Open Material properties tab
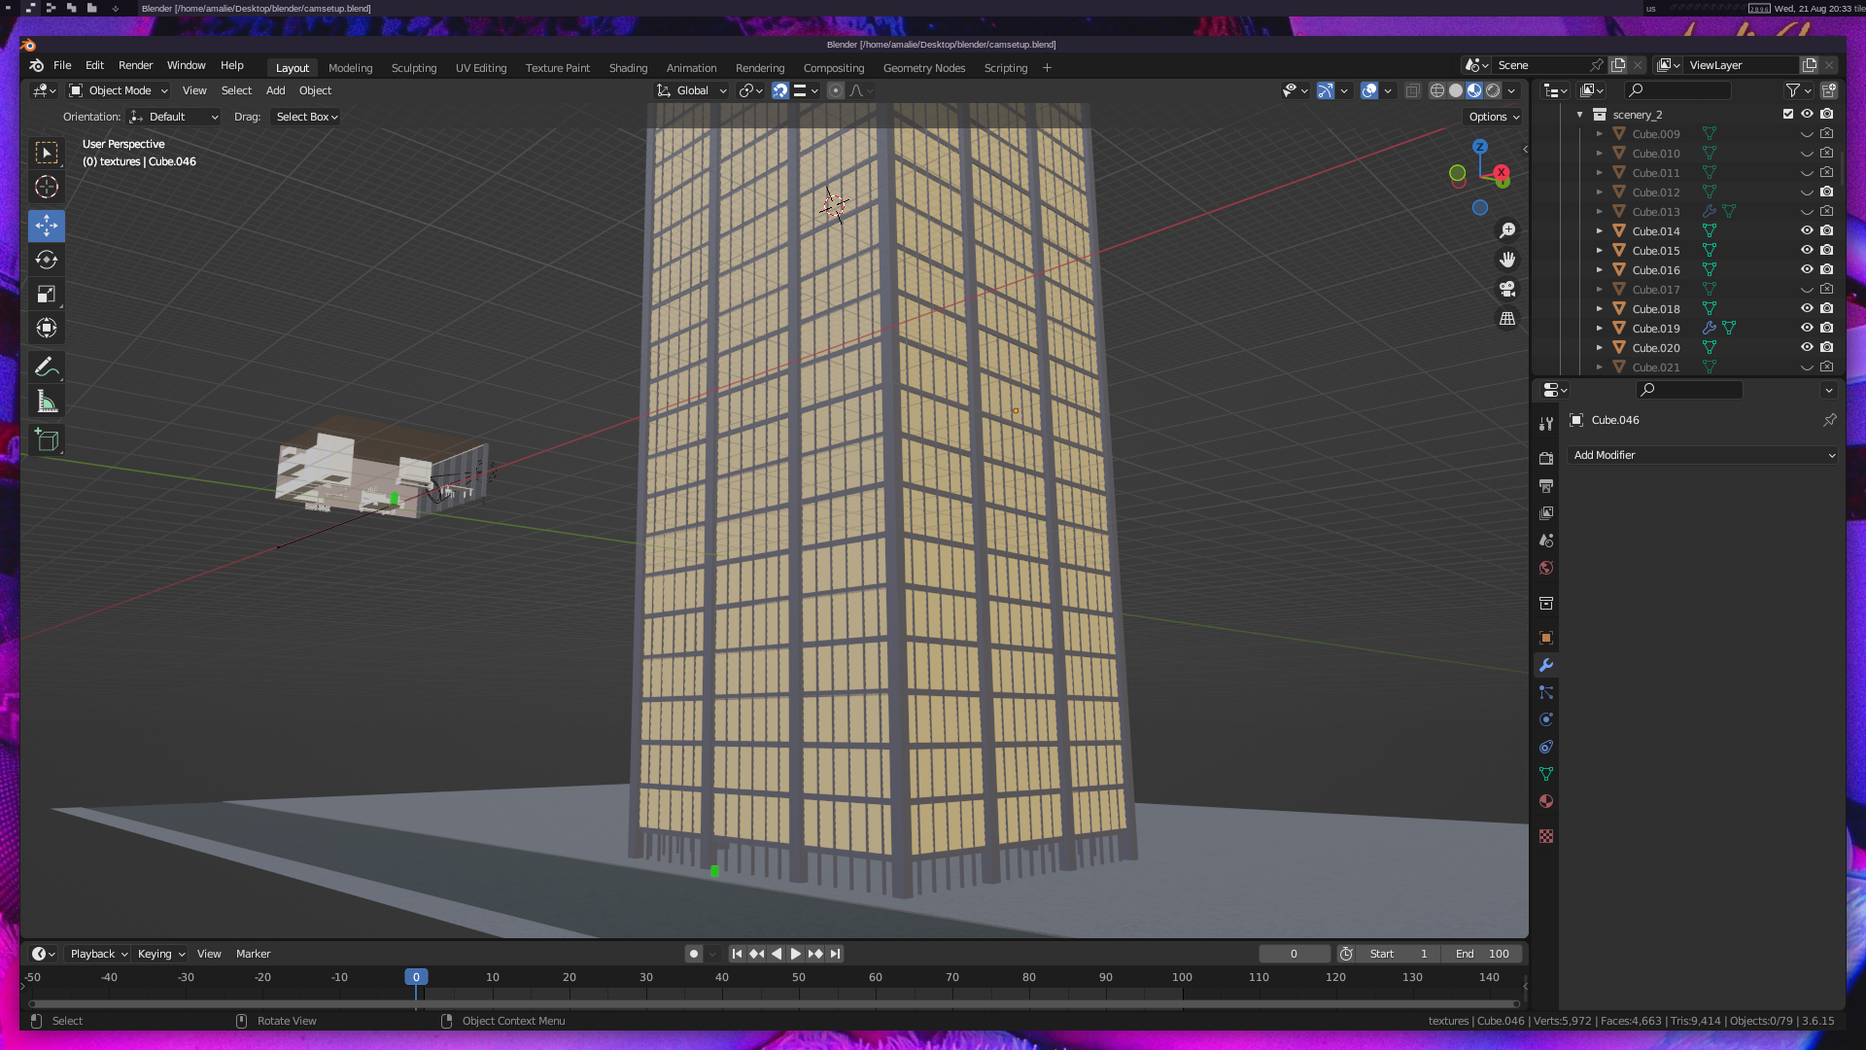The height and width of the screenshot is (1050, 1866). click(x=1546, y=801)
